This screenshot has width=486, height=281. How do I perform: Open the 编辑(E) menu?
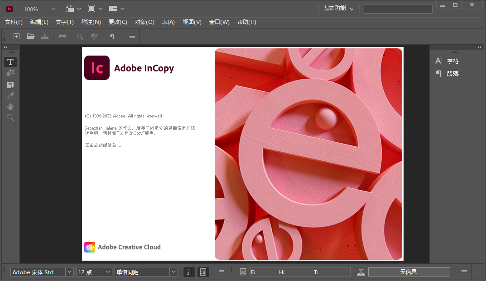click(39, 22)
